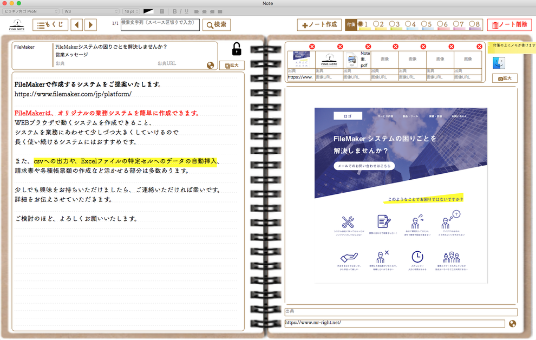Screen dimensions: 536x340
Task: Apply italic formatting
Action: (x=180, y=11)
